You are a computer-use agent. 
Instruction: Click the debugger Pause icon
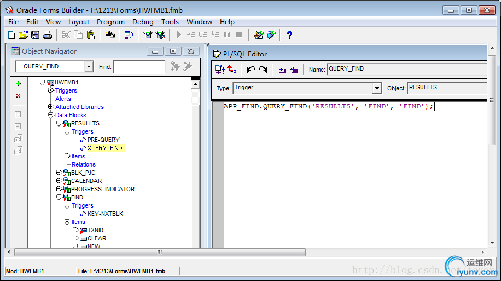(227, 35)
